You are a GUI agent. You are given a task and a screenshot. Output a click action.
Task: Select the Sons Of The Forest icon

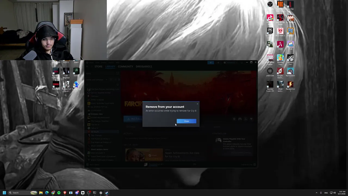(x=280, y=19)
